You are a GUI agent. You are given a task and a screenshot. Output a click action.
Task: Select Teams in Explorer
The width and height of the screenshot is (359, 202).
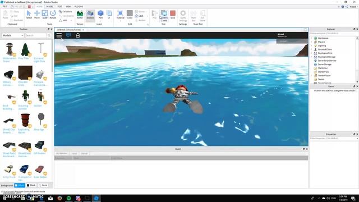[321, 79]
